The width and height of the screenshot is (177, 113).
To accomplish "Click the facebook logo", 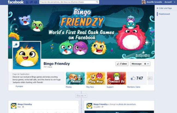I will 16,2.
